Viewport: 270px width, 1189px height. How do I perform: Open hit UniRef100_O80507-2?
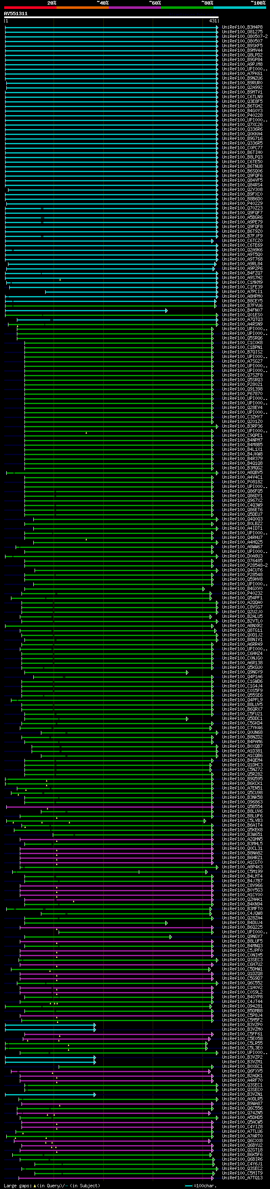(x=245, y=36)
